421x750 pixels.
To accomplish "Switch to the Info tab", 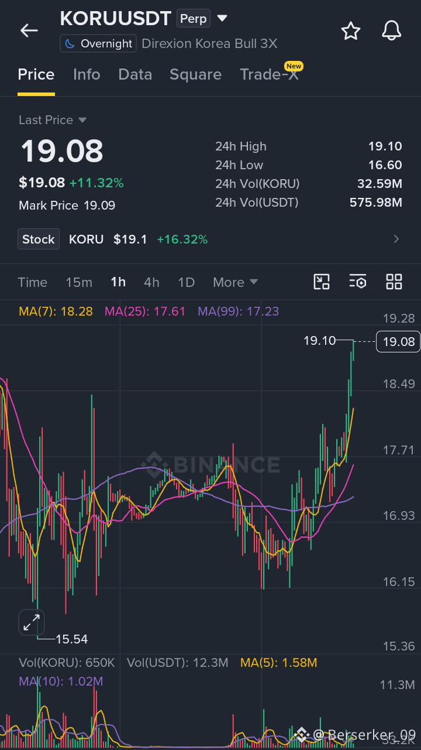I will 87,74.
